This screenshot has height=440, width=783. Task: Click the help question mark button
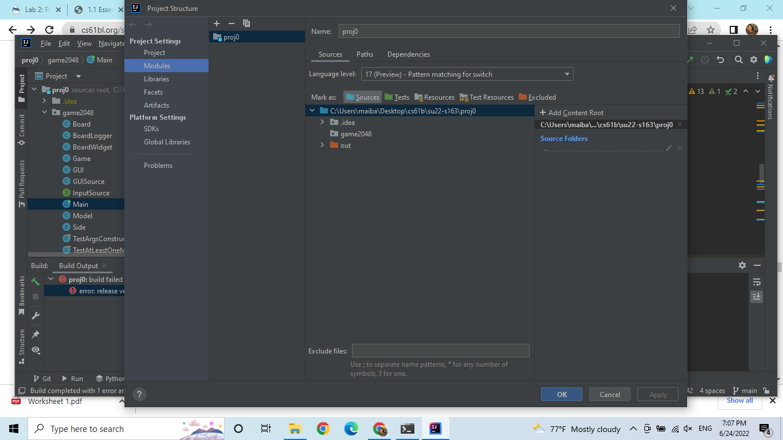click(x=139, y=394)
